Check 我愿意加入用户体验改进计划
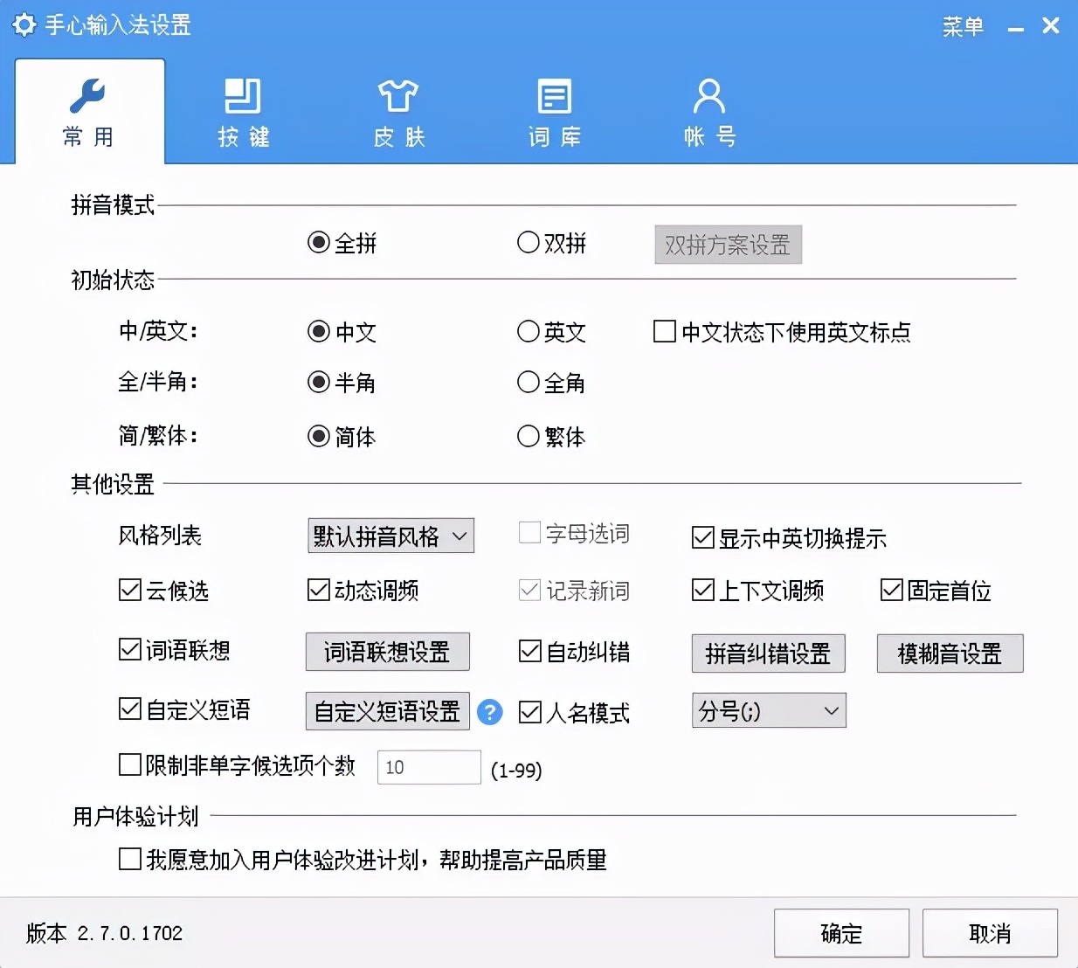 click(x=128, y=860)
